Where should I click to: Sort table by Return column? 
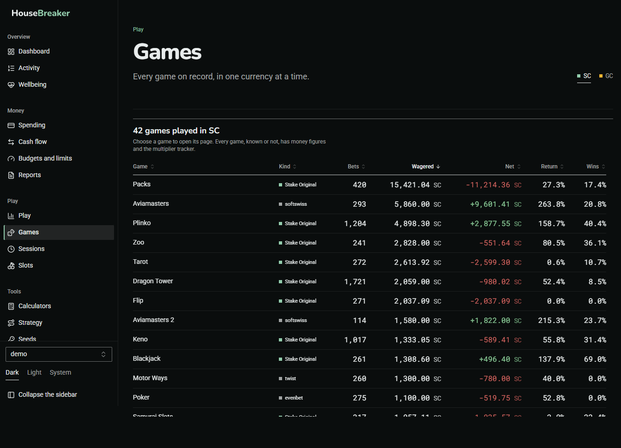click(x=552, y=167)
